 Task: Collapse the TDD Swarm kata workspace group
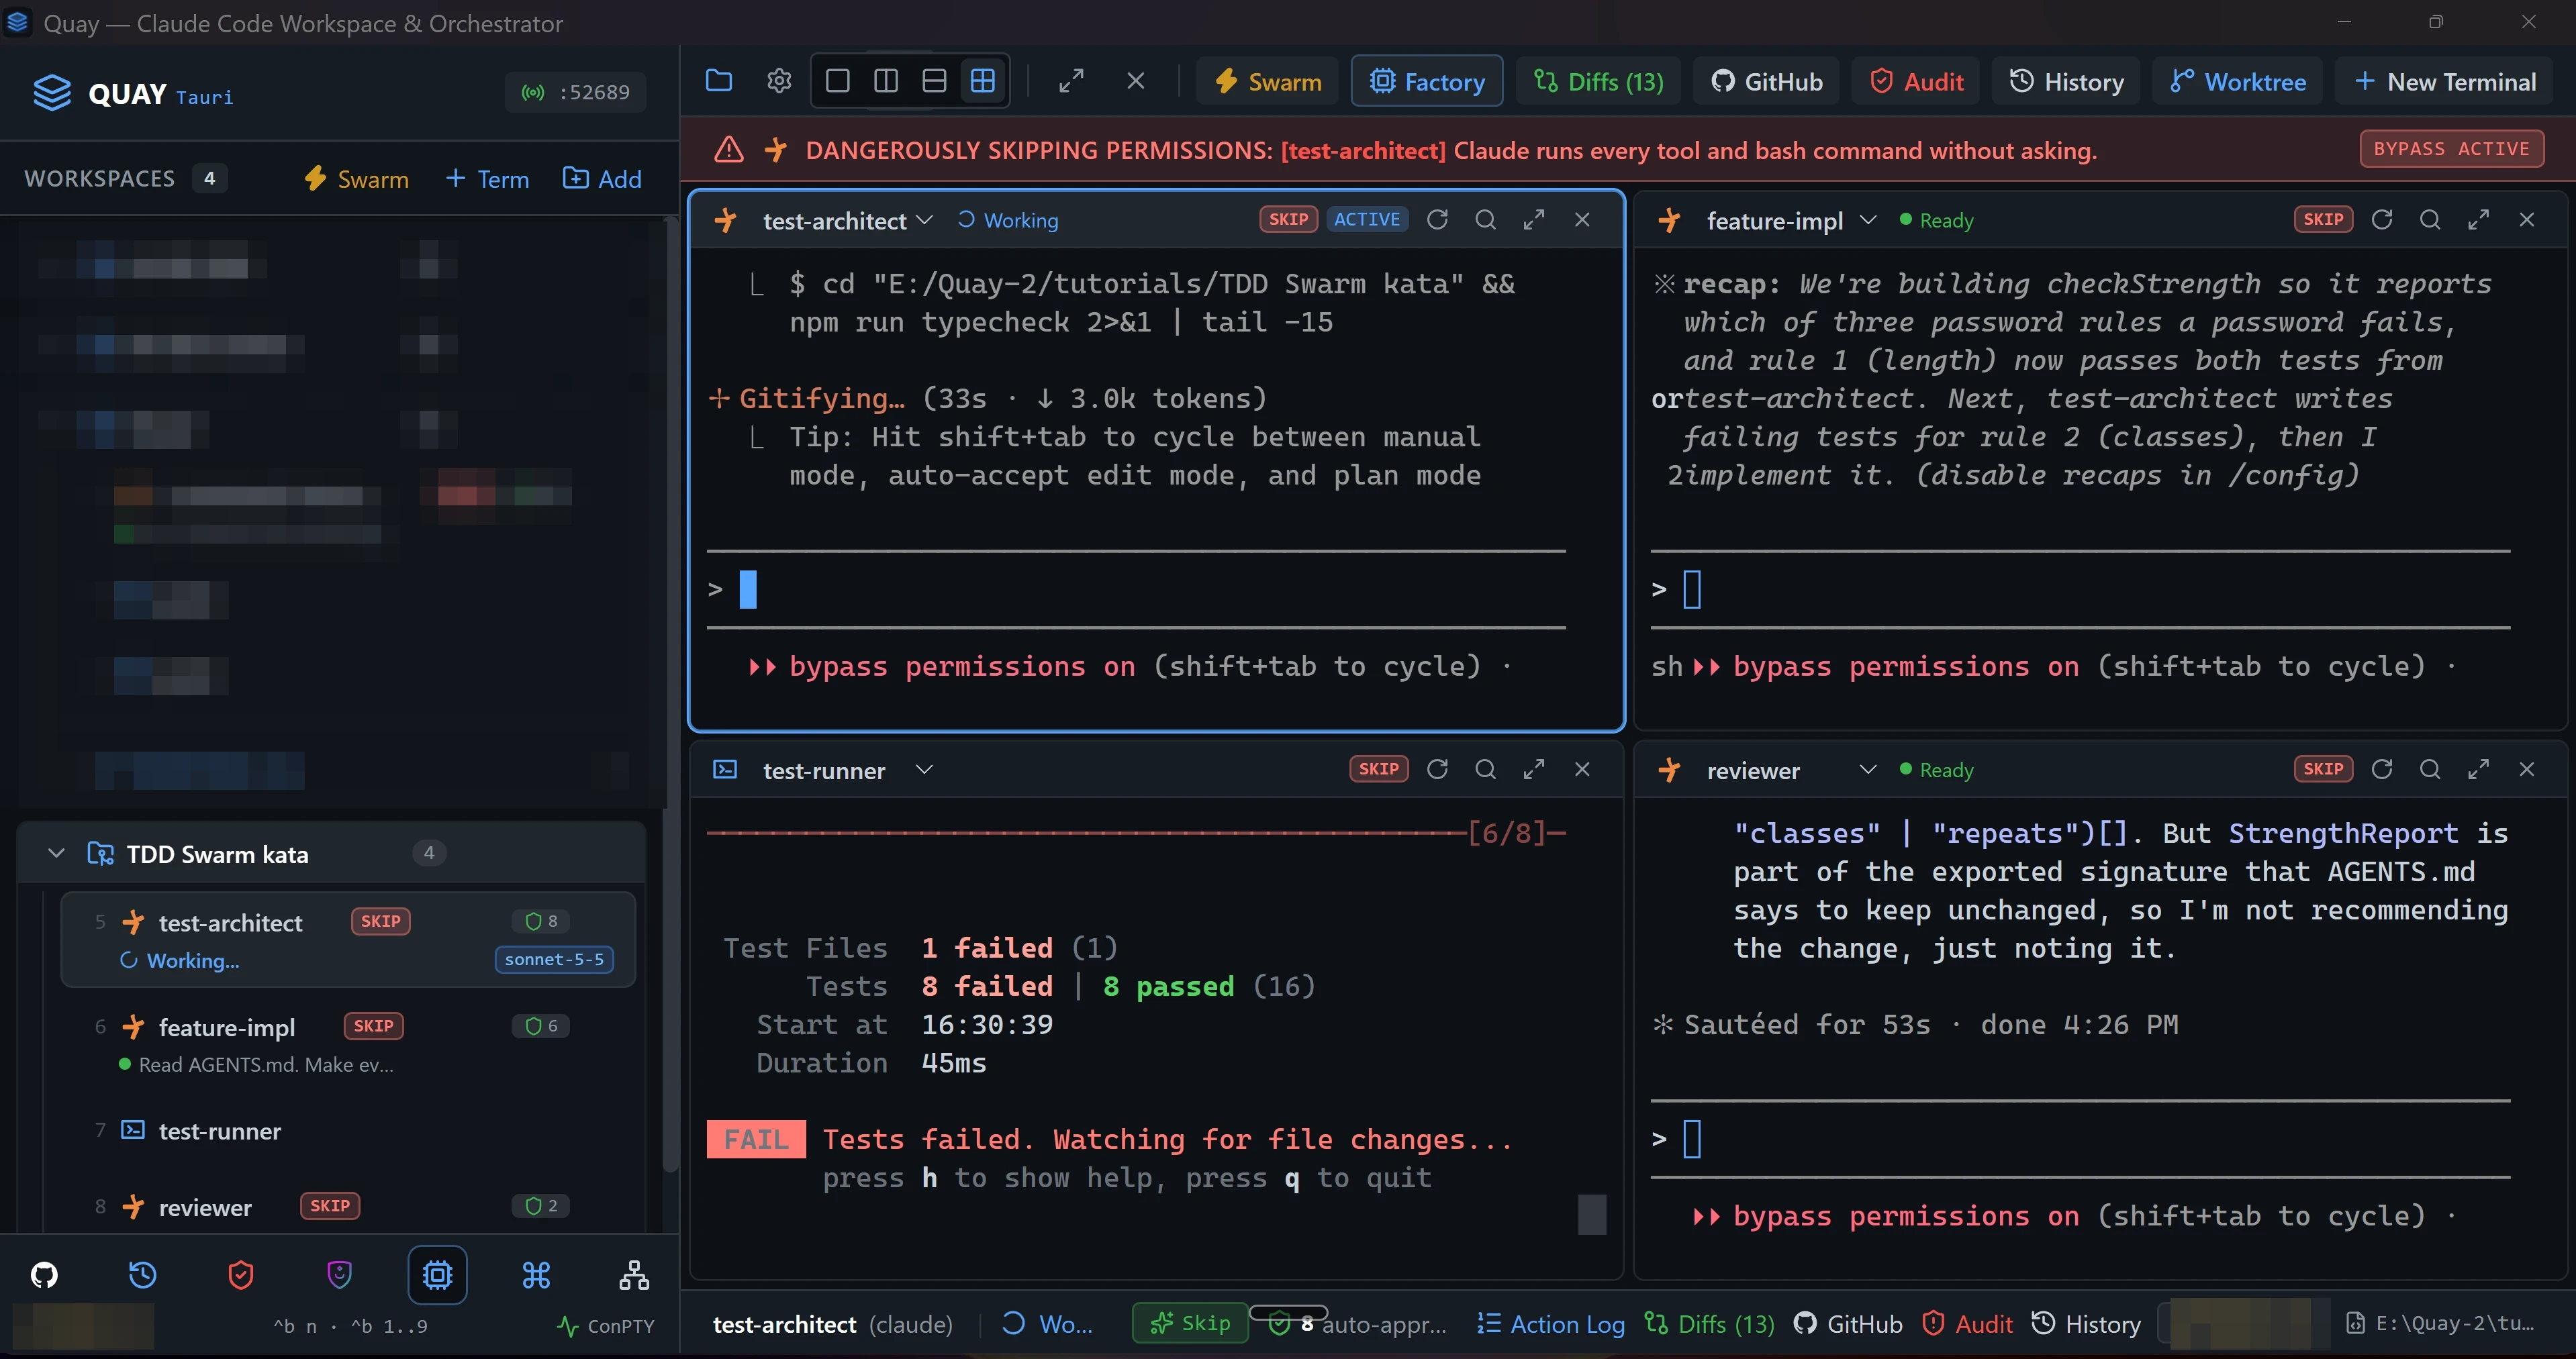57,853
